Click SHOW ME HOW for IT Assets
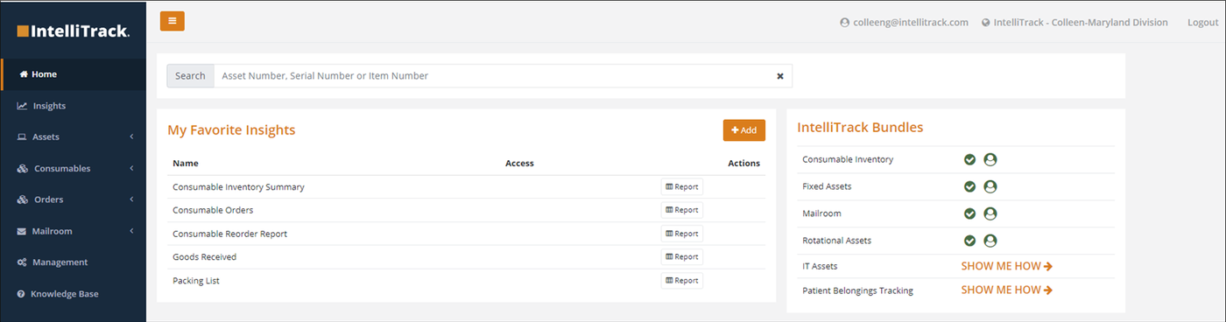1226x322 pixels. pos(1007,266)
